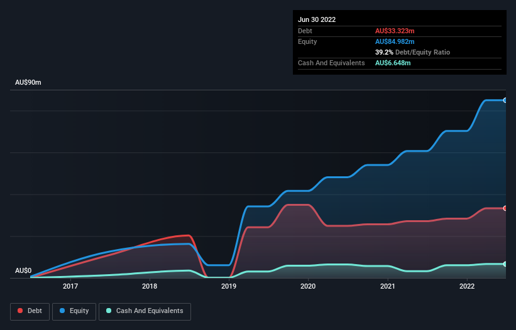This screenshot has width=516, height=330.
Task: Select the blue Equity endpoint marker
Action: point(505,100)
